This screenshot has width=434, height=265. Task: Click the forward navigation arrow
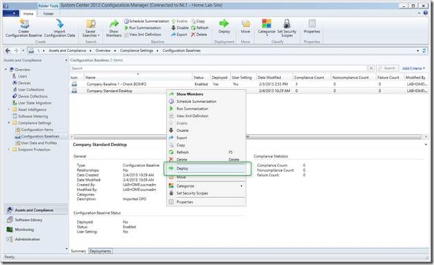[x=16, y=51]
